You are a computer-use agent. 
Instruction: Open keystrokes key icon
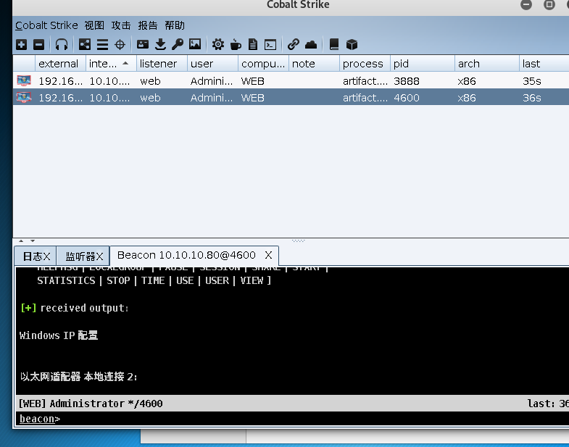178,45
